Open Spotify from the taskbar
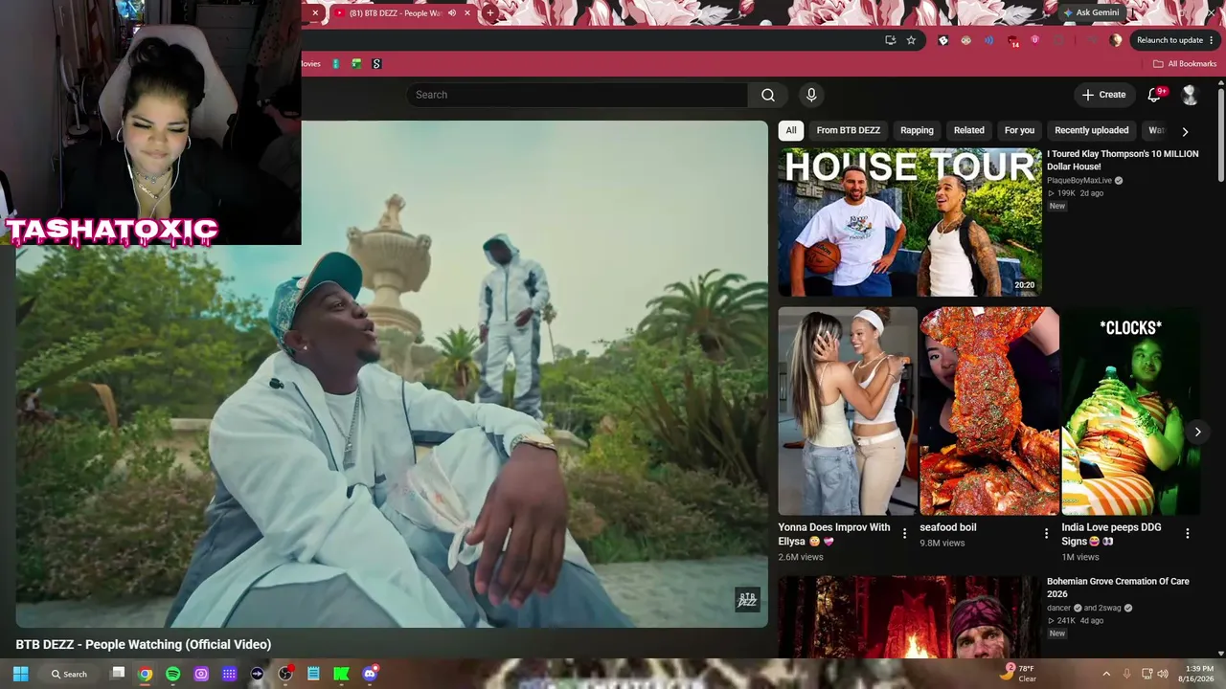1226x689 pixels. pos(173,674)
